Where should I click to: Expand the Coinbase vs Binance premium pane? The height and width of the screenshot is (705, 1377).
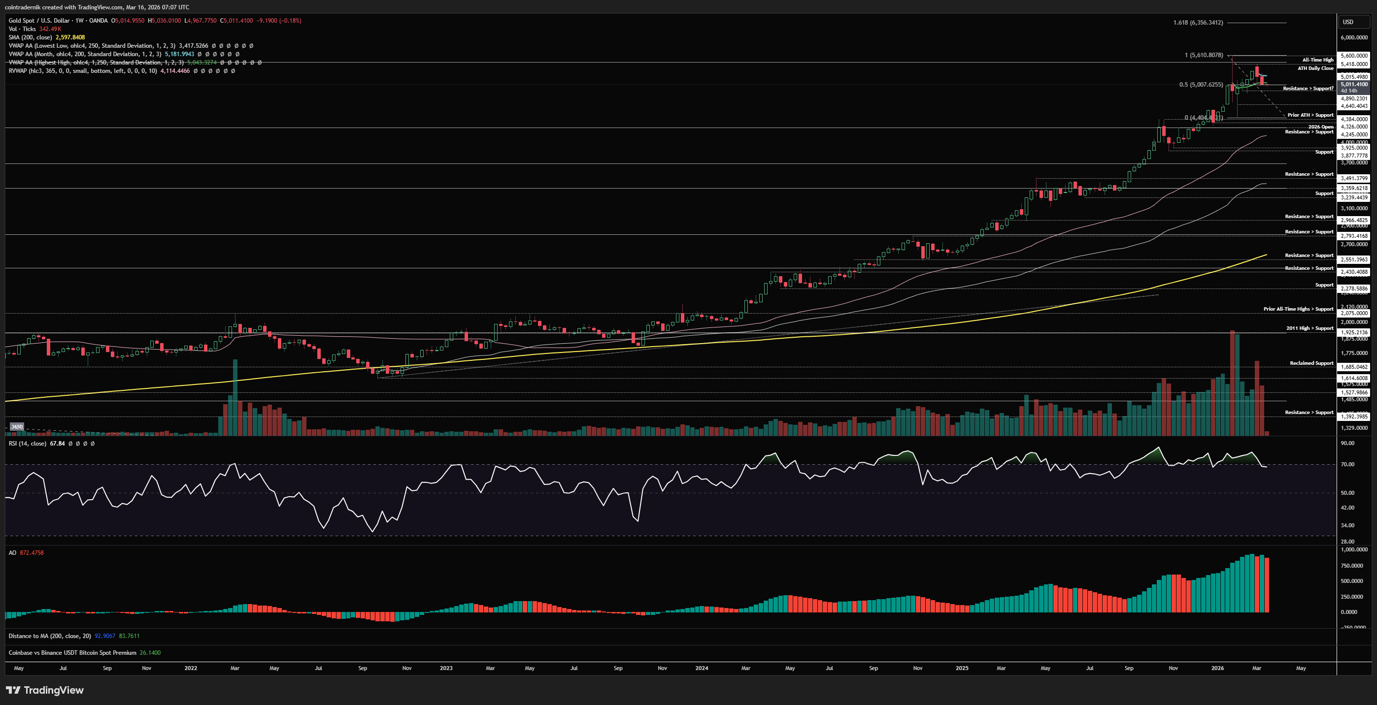click(72, 653)
